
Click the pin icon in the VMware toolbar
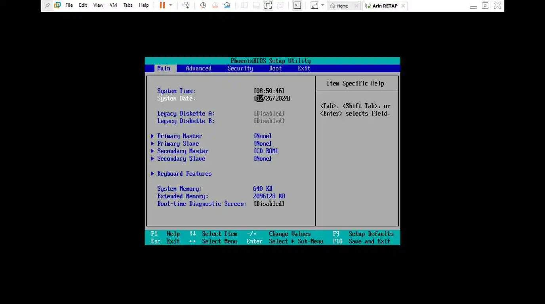[48, 6]
